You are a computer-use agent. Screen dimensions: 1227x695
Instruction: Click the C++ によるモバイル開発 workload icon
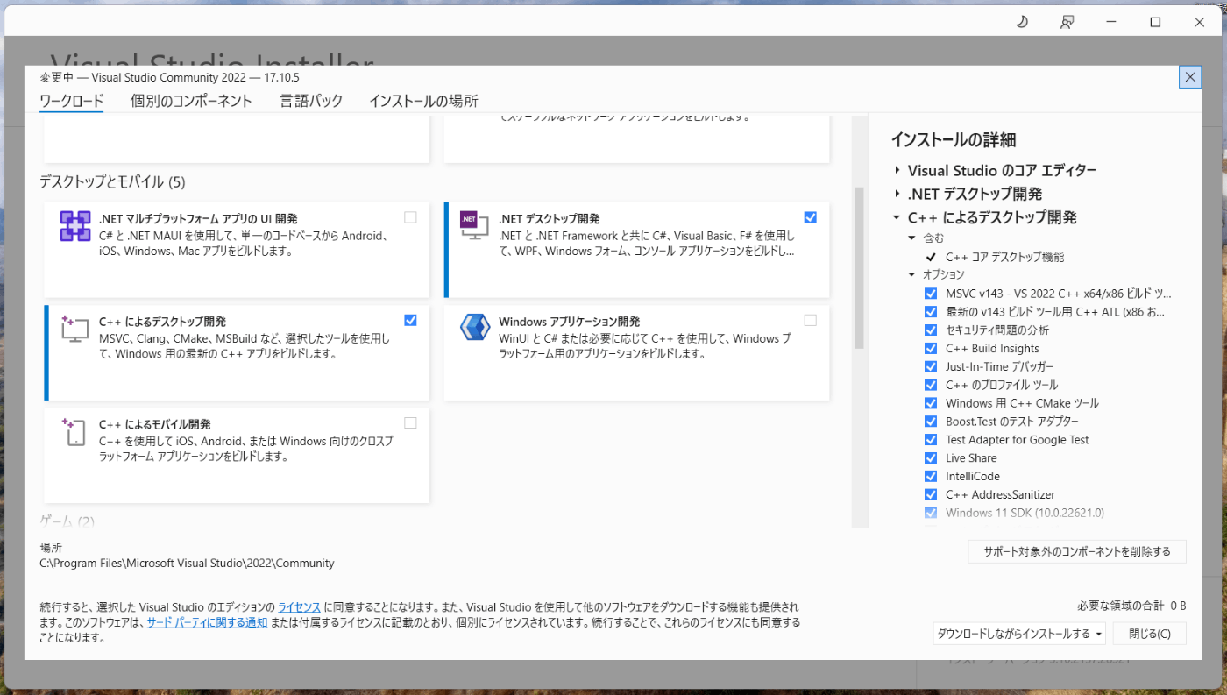(x=75, y=431)
